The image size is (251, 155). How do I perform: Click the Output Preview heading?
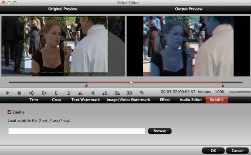click(x=189, y=9)
